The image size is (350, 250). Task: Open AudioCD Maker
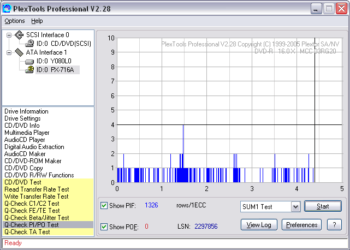[25, 154]
